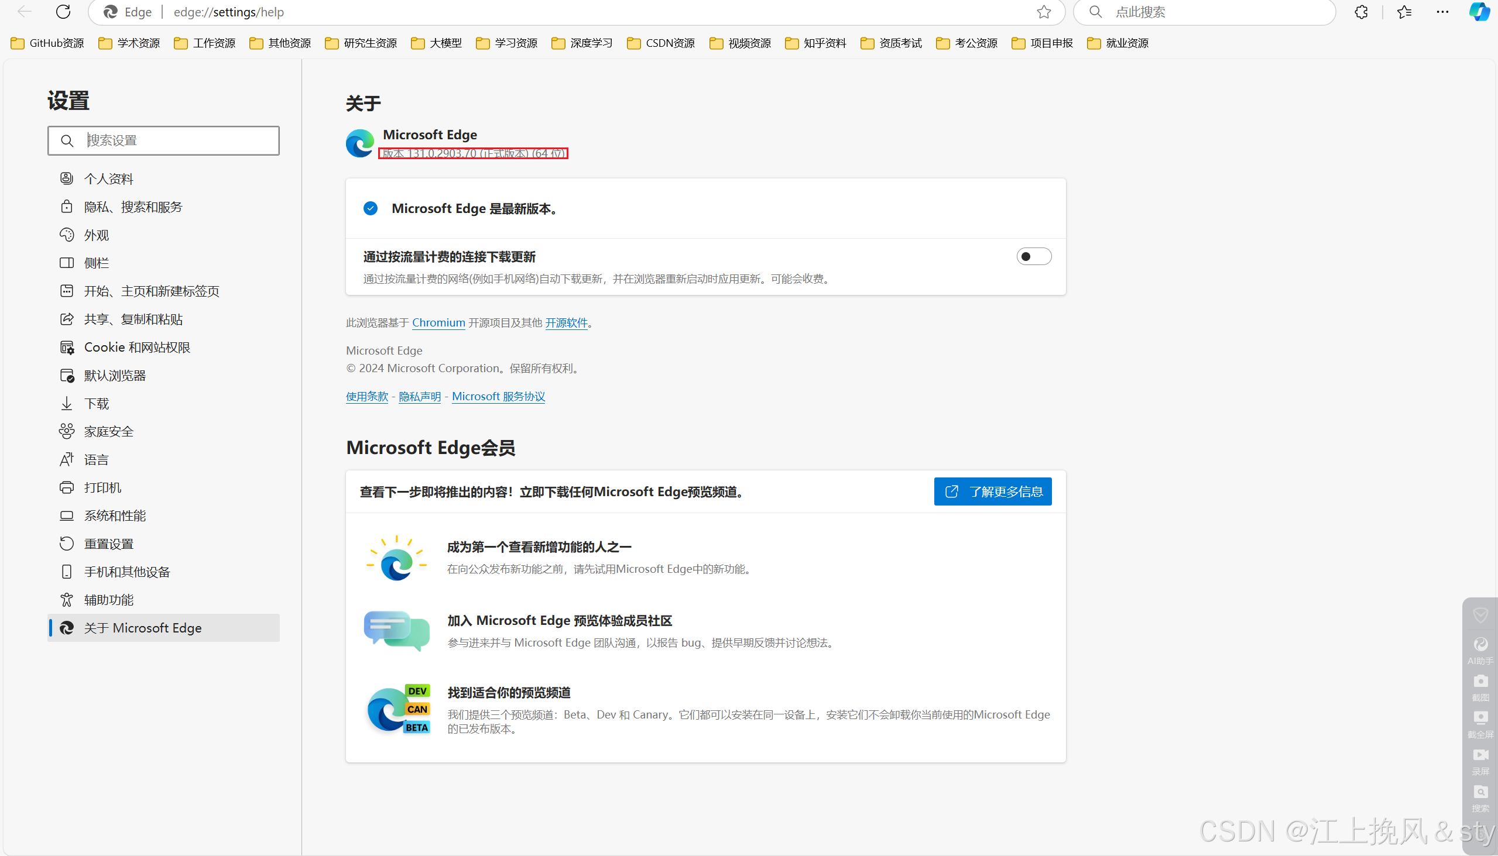Open the 项目申报 bookmarks folder

point(1042,43)
